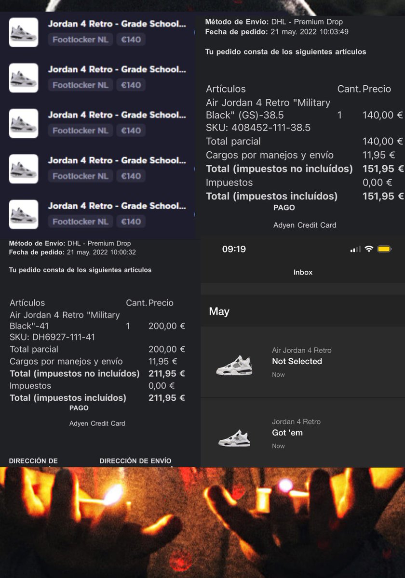Click 'Cant.' header in the size 41 receipt

tap(136, 302)
